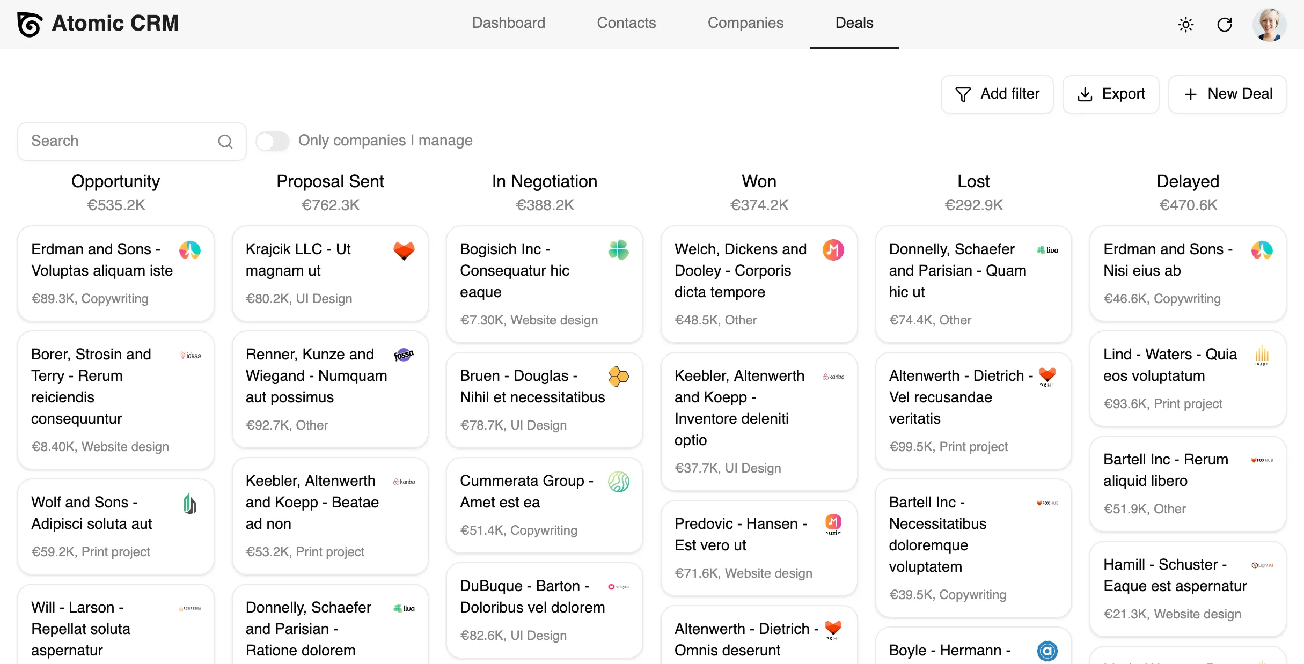This screenshot has width=1304, height=664.
Task: Click '€71.6K, Website design' on Predovic deal
Action: (743, 573)
